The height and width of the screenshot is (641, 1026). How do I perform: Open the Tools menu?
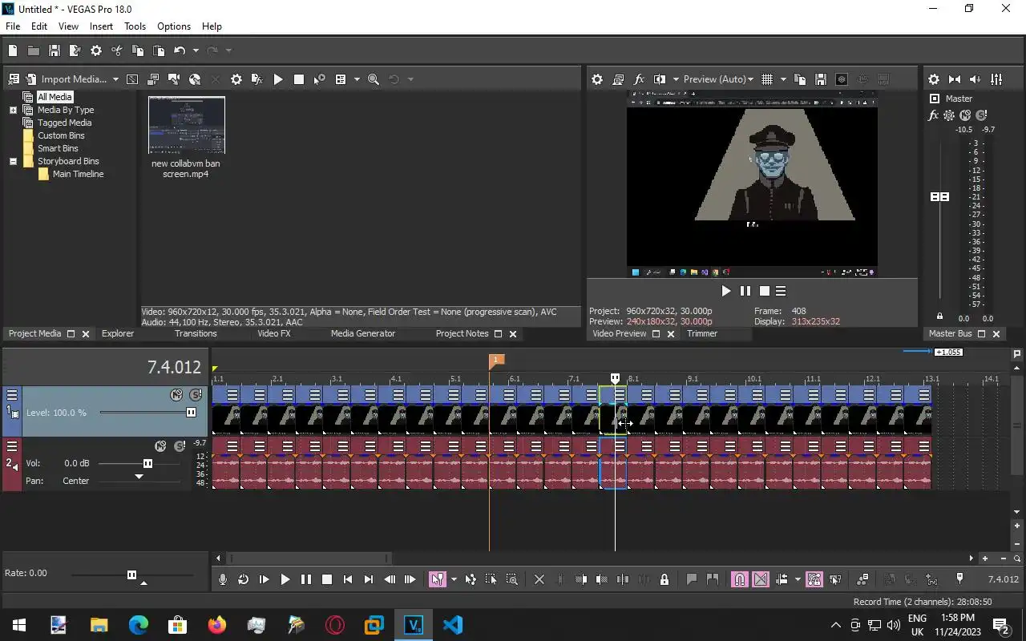(135, 26)
